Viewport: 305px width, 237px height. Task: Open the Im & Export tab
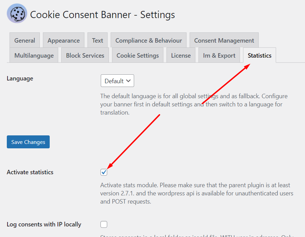[219, 55]
